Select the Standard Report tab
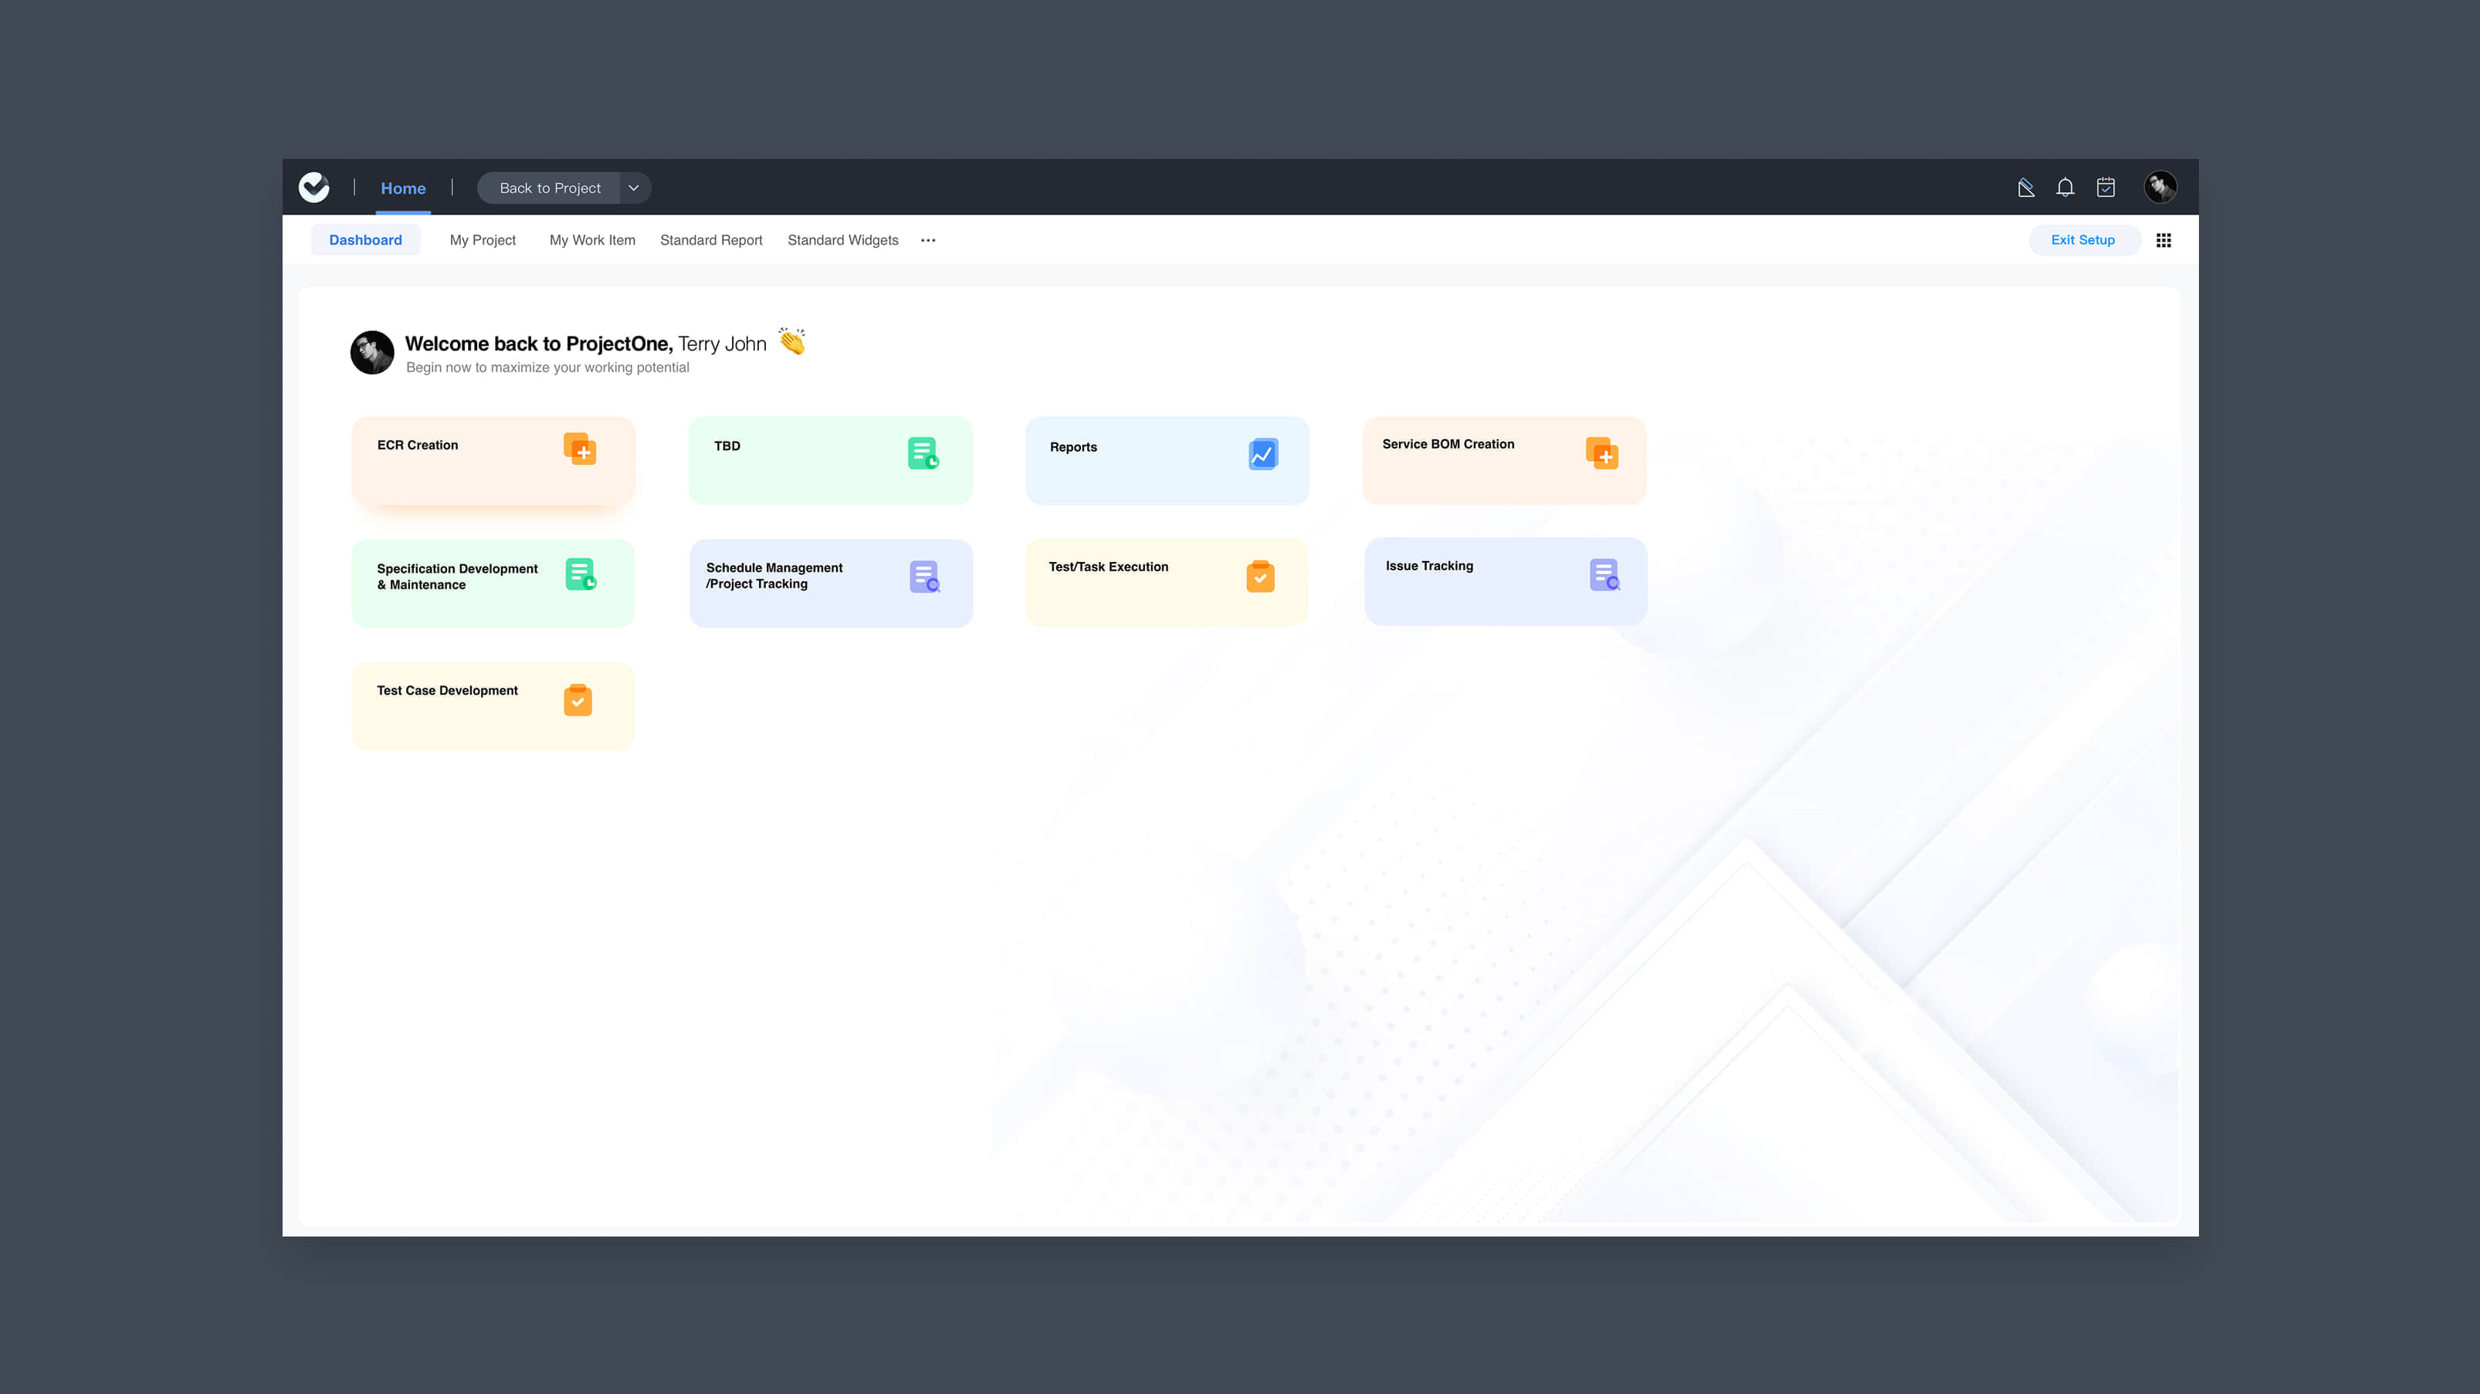Image resolution: width=2480 pixels, height=1394 pixels. click(x=710, y=241)
